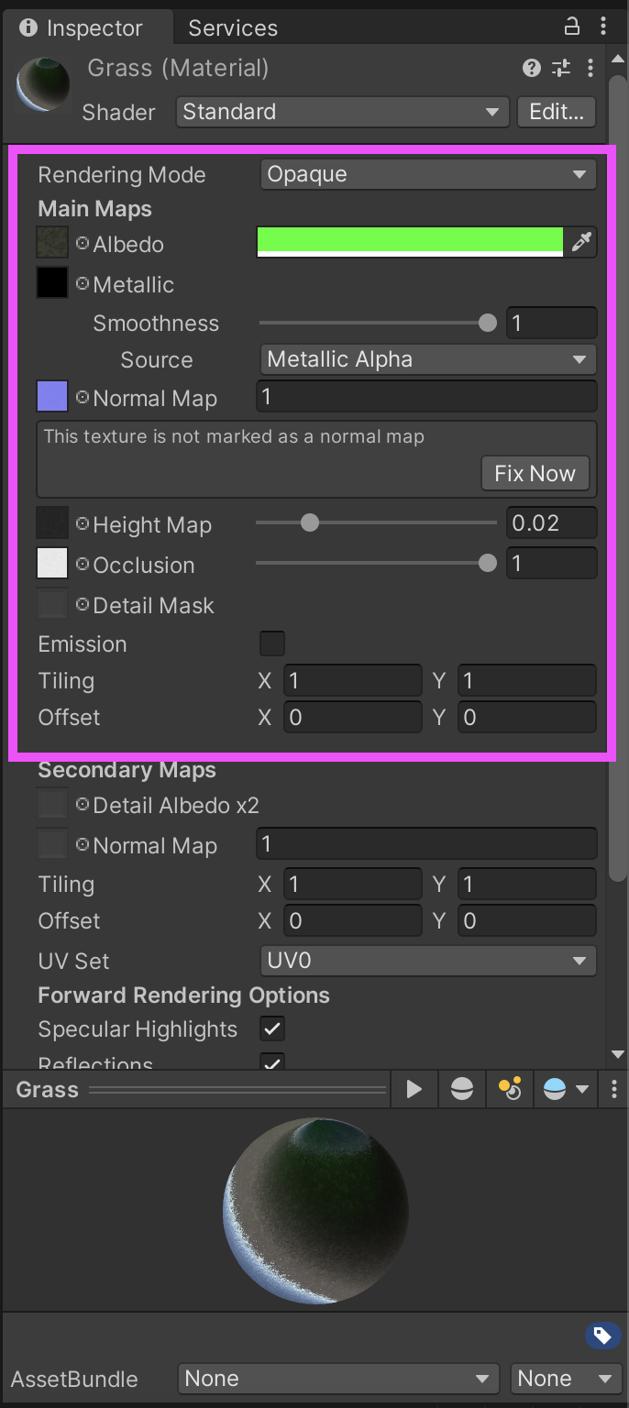Open the smoothness Source dropdown
629x1408 pixels.
[428, 359]
